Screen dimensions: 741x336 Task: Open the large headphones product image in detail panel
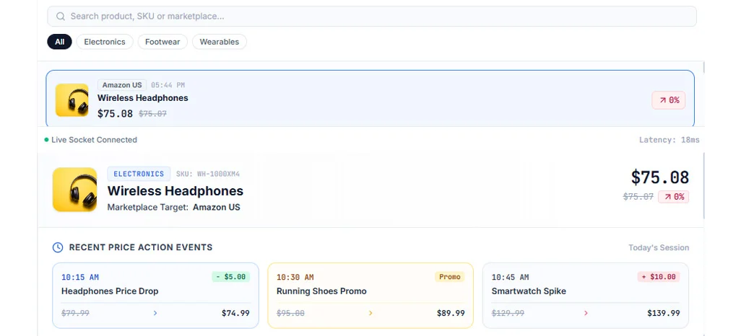(x=74, y=190)
